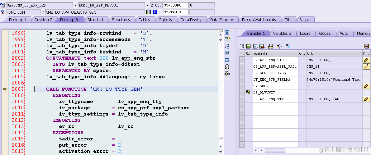Image resolution: width=371 pixels, height=155 pixels.
Task: Open the Structures tab
Action: [x=121, y=20]
